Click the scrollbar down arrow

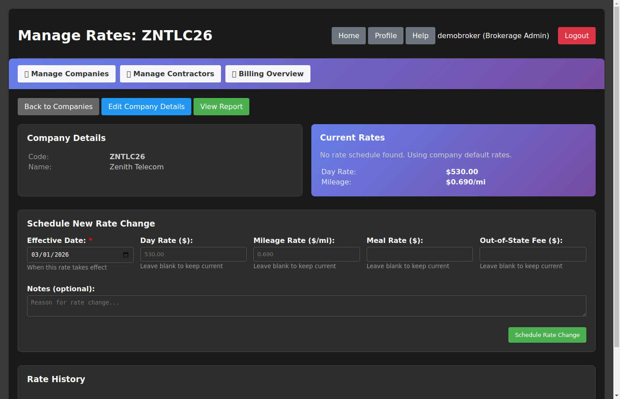[x=616, y=395]
